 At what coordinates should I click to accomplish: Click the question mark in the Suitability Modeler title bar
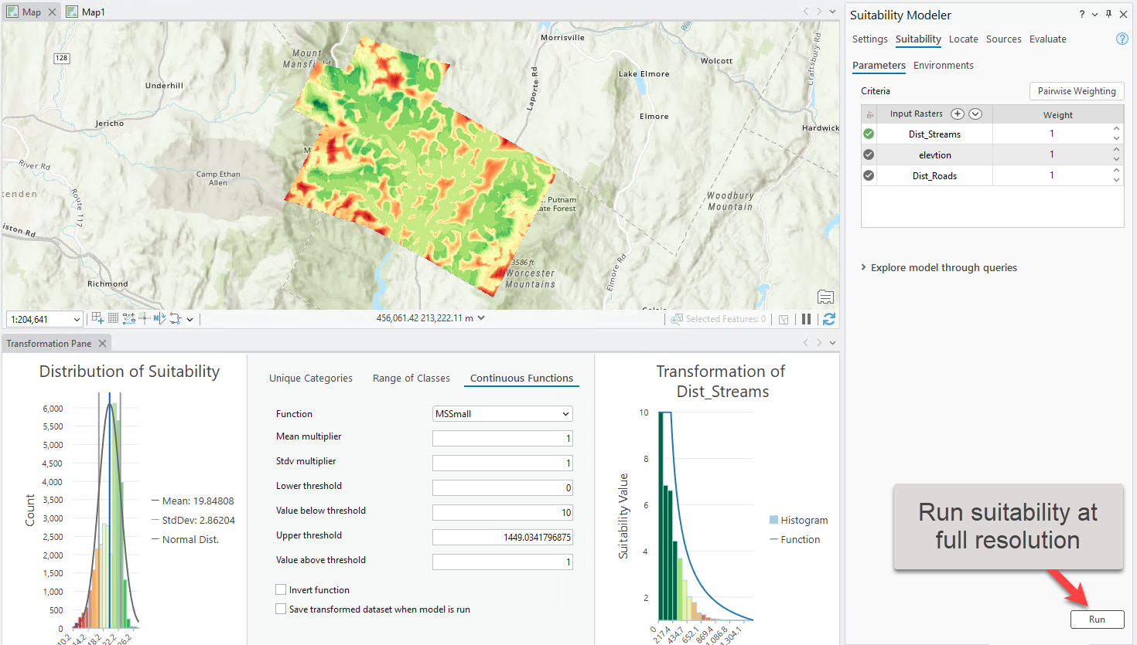tap(1082, 14)
